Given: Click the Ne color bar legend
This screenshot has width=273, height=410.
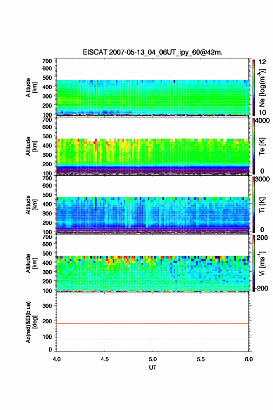Looking at the screenshot, I should (253, 87).
